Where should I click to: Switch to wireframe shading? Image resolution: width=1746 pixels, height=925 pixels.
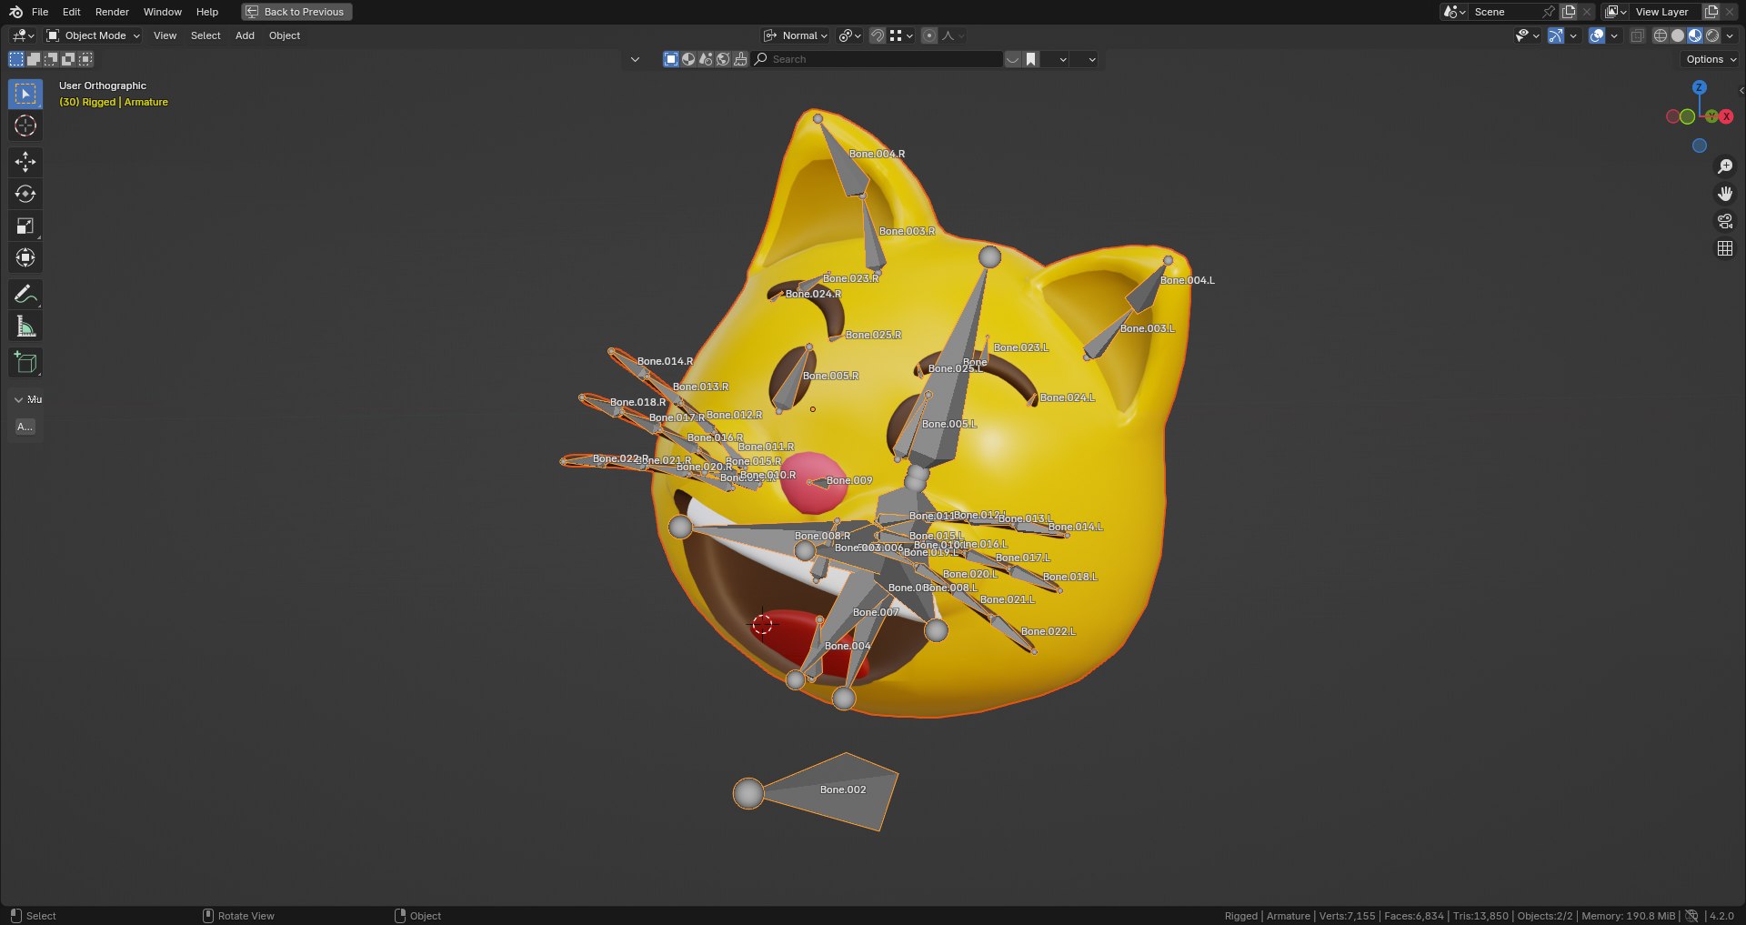click(x=1661, y=35)
